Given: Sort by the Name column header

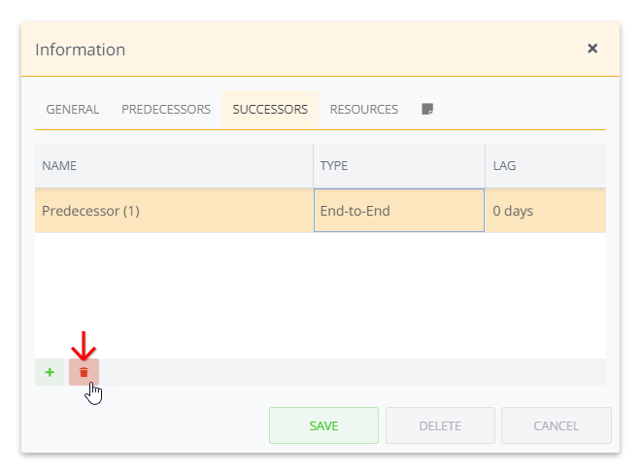Looking at the screenshot, I should (174, 166).
